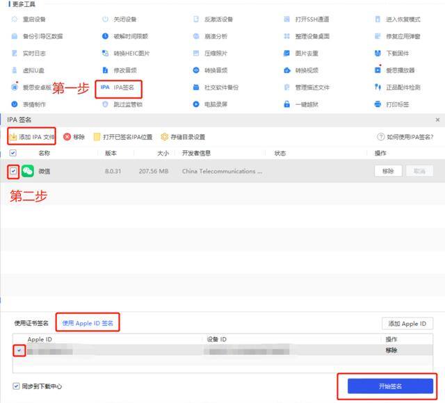
Task: Open the 表情制作 icon
Action: 14,104
